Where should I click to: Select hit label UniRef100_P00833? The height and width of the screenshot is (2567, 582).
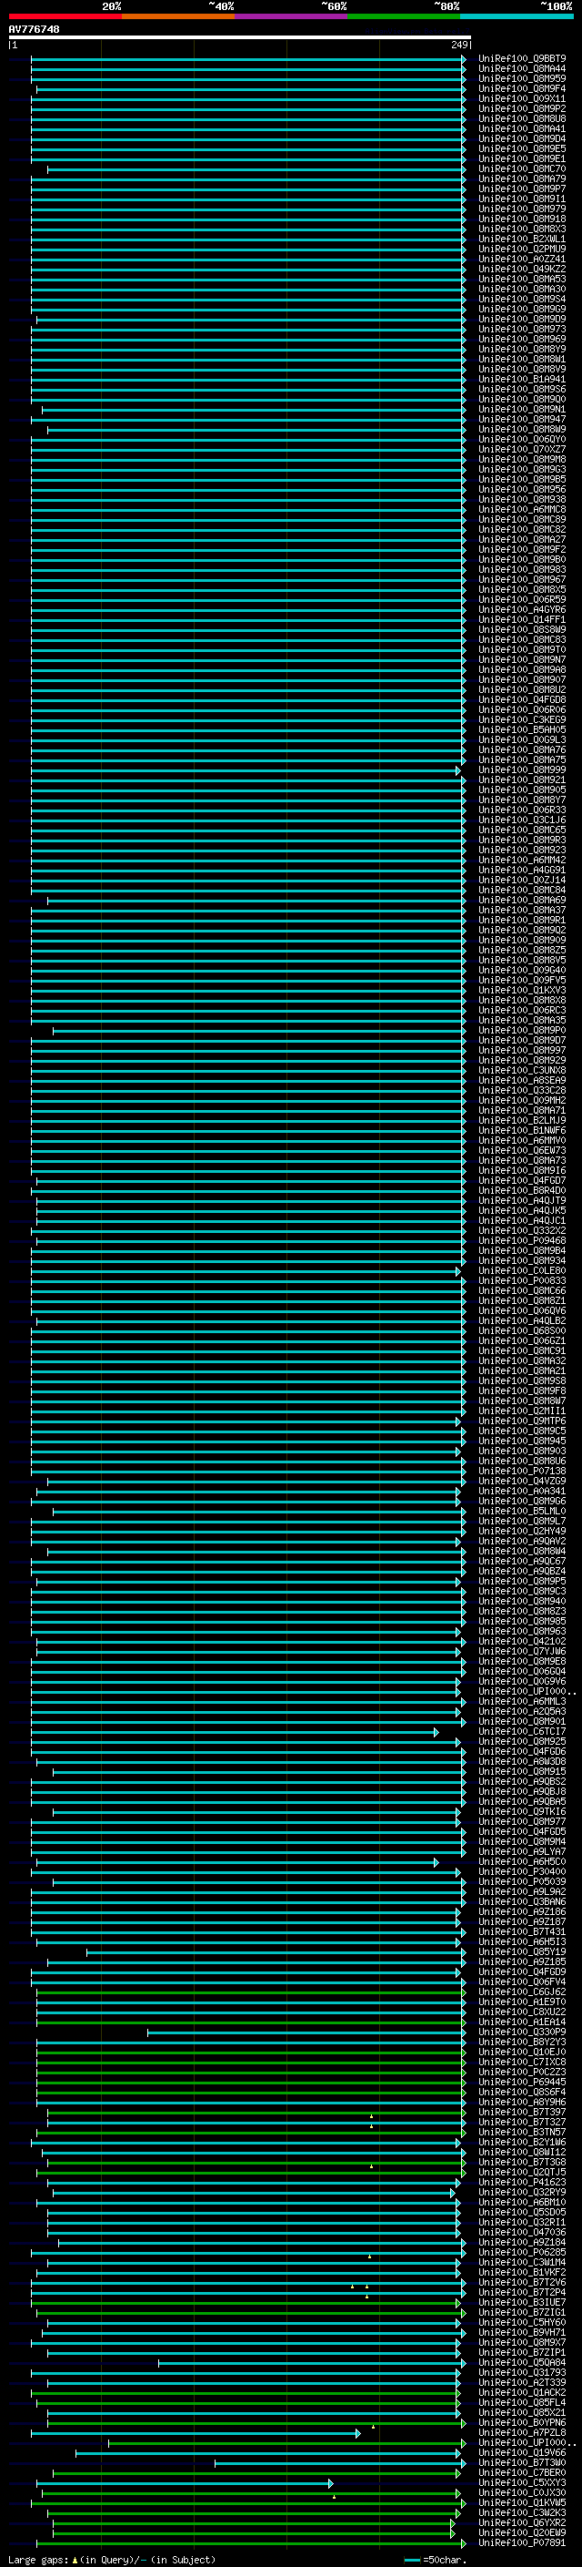pos(522,1281)
